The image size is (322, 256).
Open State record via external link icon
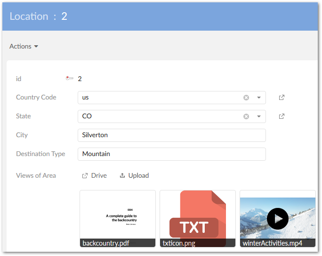[x=282, y=116]
